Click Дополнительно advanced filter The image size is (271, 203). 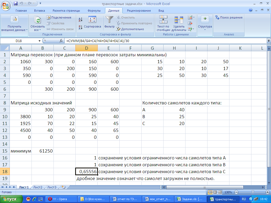130,29
